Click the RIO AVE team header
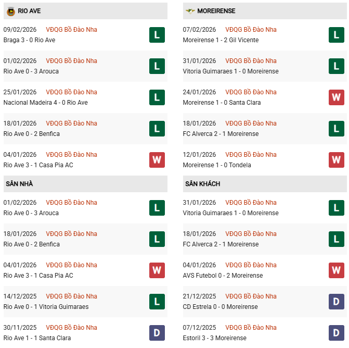The width and height of the screenshot is (349, 348). [x=29, y=11]
